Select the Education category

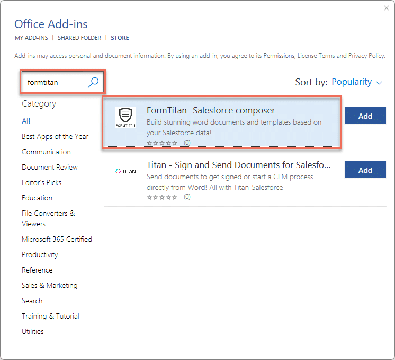tap(37, 198)
